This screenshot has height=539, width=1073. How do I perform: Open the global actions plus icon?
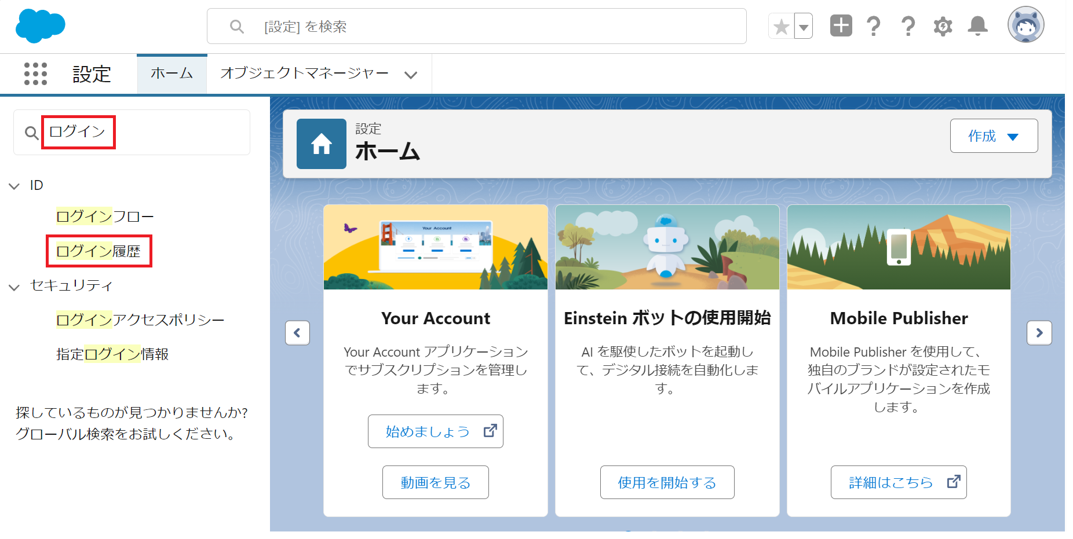[841, 26]
